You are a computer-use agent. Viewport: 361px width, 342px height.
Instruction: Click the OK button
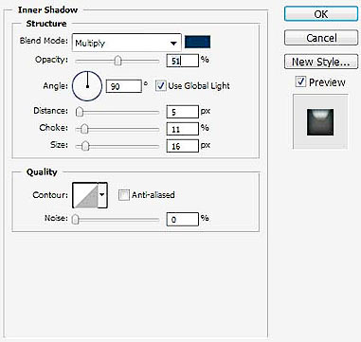(x=321, y=14)
